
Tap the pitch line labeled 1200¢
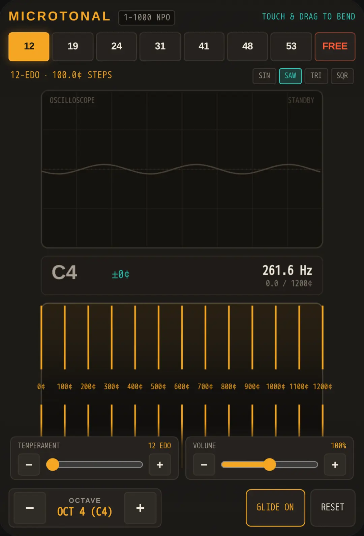coord(323,337)
